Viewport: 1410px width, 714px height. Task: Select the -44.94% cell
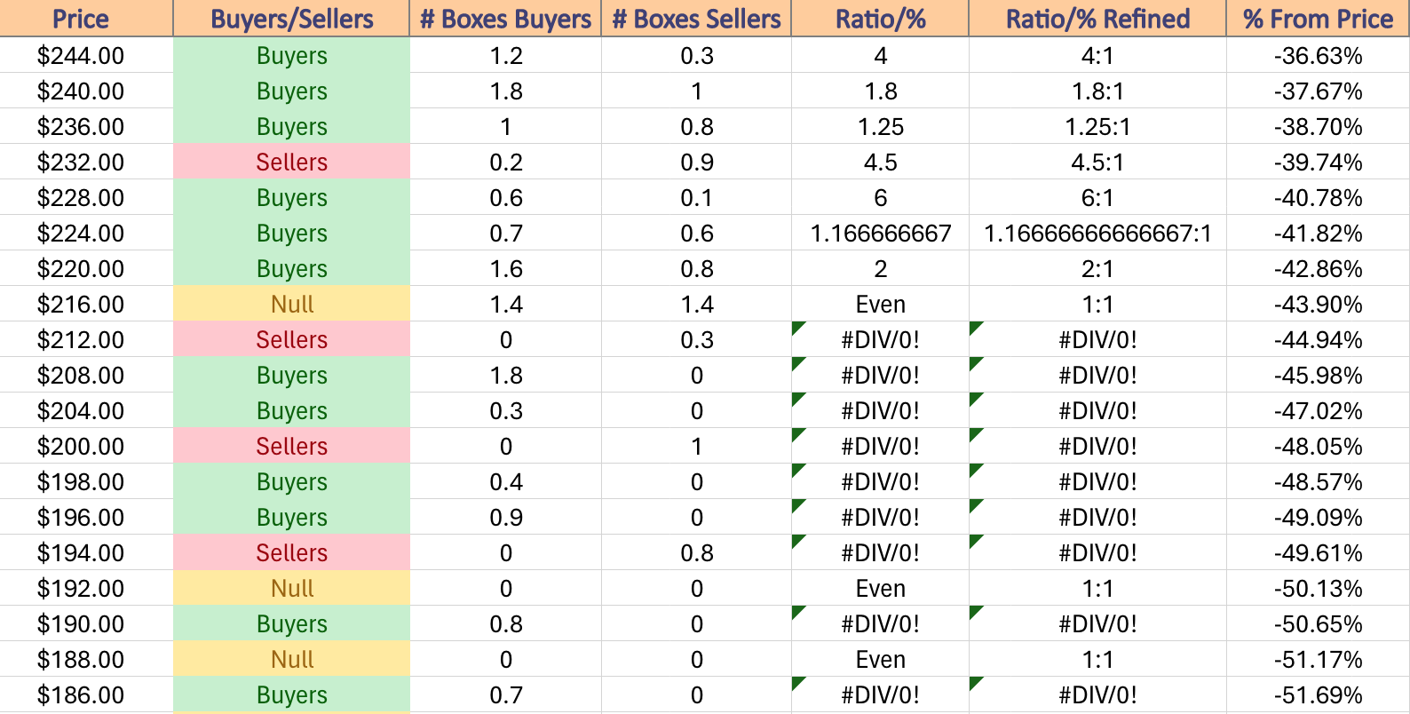click(x=1319, y=339)
